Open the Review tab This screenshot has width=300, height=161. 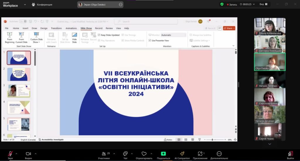pyautogui.click(x=109, y=28)
